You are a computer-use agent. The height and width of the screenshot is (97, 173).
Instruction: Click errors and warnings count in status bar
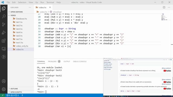click(13, 95)
